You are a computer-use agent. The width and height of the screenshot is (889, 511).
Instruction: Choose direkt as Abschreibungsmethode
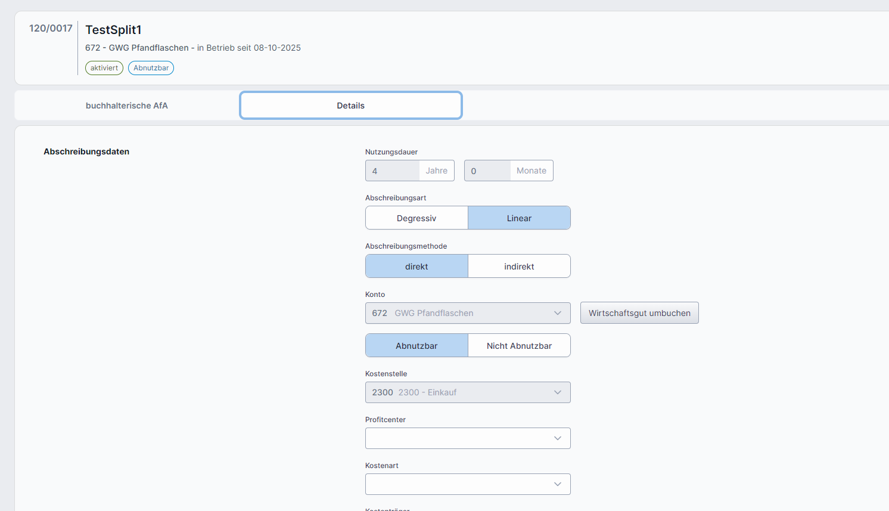click(x=416, y=267)
